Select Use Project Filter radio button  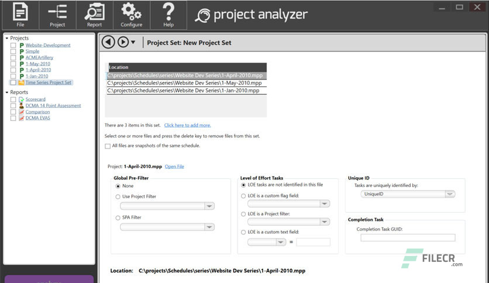[x=118, y=196]
